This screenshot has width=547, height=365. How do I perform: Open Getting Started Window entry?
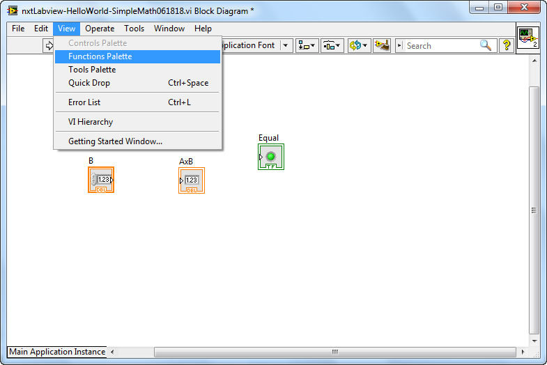(x=137, y=141)
